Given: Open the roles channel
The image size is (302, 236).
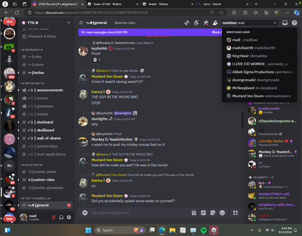Looking at the screenshot, I should point(46,57).
